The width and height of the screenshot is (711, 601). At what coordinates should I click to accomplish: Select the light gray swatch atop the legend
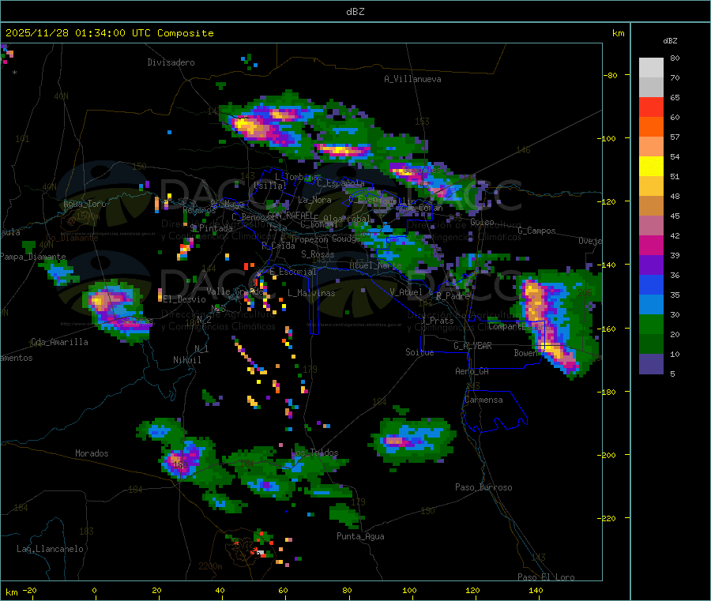pyautogui.click(x=651, y=67)
